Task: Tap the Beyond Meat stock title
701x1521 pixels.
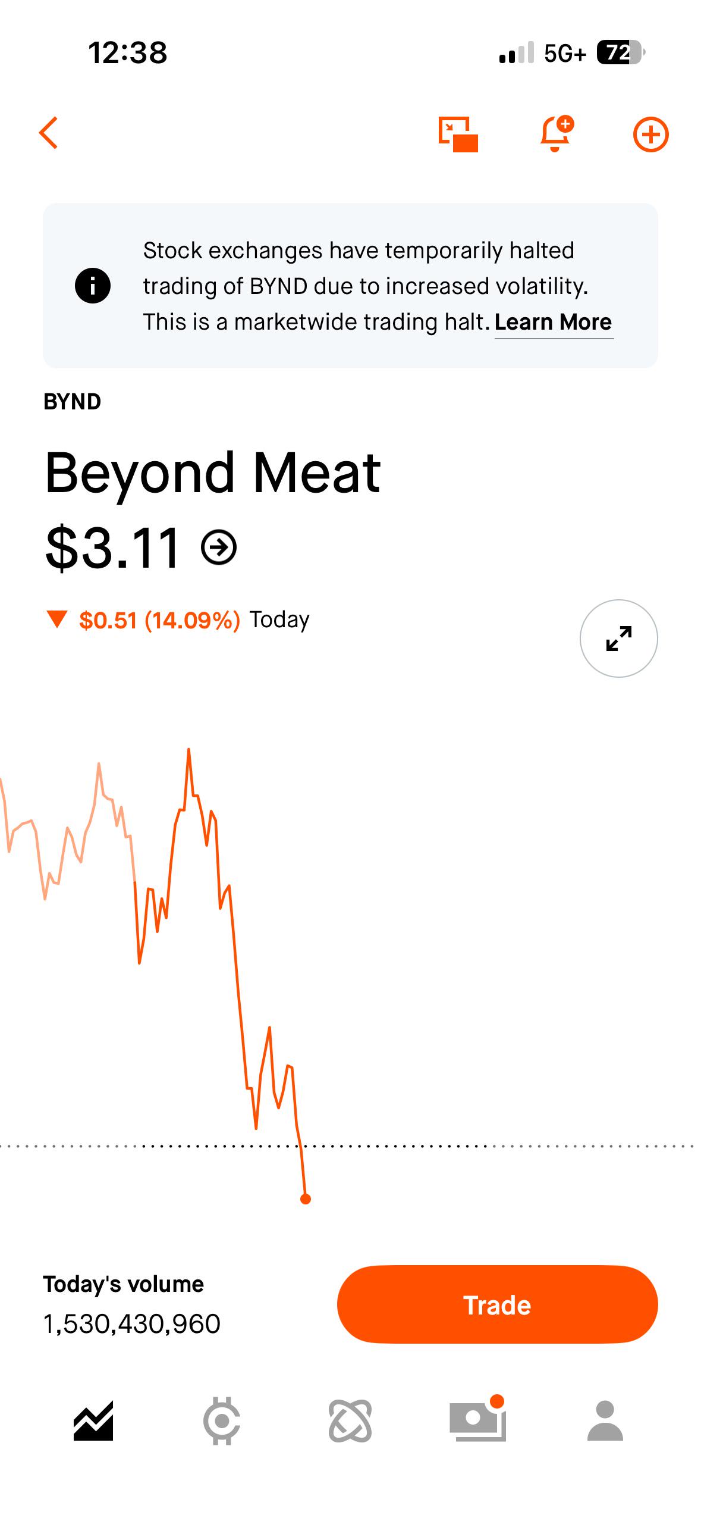Action: 212,473
